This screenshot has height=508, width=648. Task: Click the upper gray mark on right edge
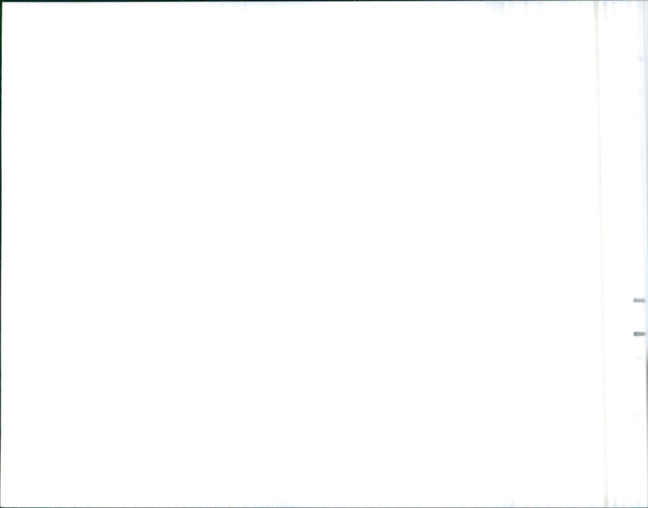639,300
